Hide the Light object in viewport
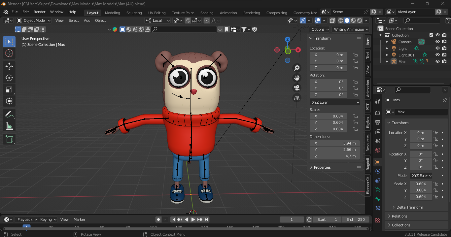This screenshot has width=451, height=237. 437,48
